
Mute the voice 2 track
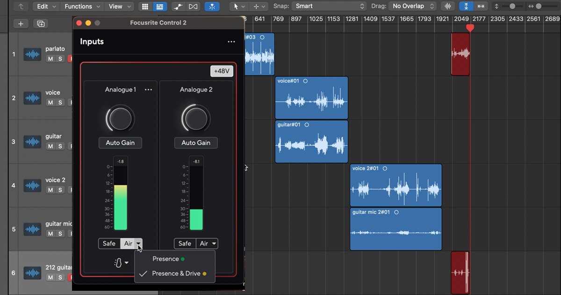pyautogui.click(x=50, y=190)
